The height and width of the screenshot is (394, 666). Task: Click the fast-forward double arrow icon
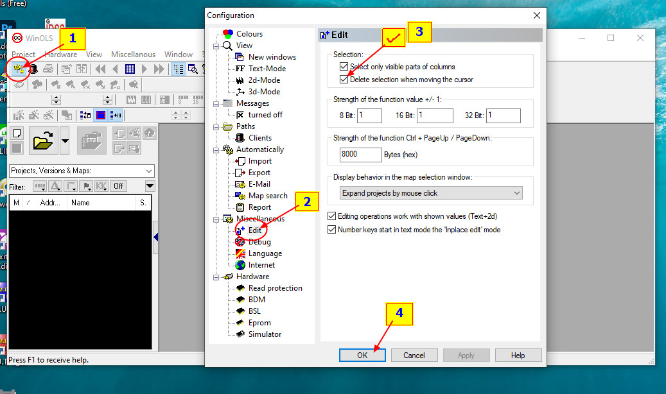pos(159,69)
